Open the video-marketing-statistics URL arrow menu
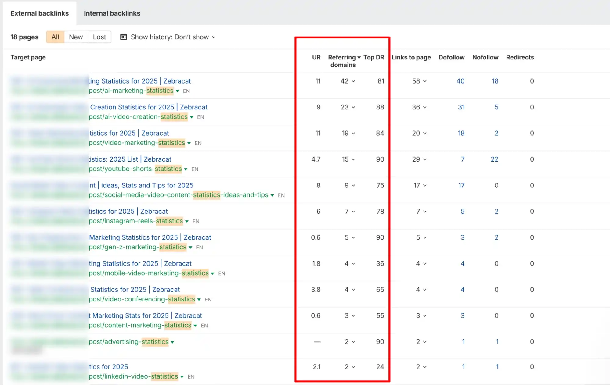610x385 pixels. pyautogui.click(x=189, y=143)
